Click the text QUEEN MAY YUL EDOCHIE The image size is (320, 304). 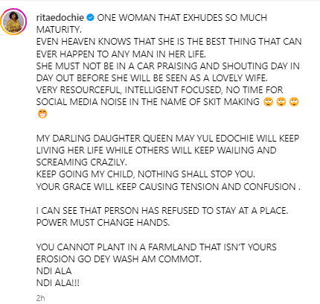point(198,139)
